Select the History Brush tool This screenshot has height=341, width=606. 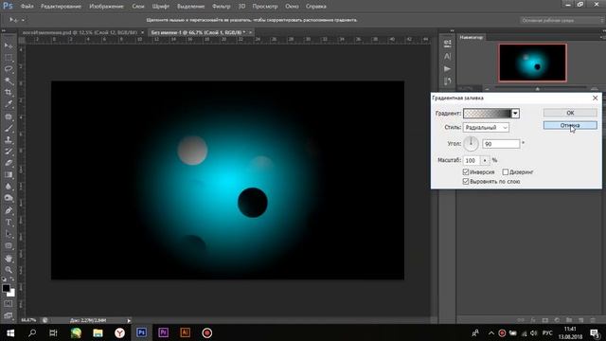click(9, 152)
